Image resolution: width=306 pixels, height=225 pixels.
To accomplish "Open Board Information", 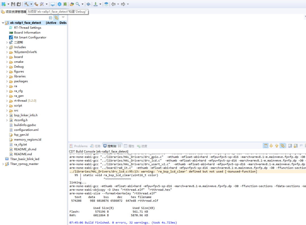I will 27,33.
